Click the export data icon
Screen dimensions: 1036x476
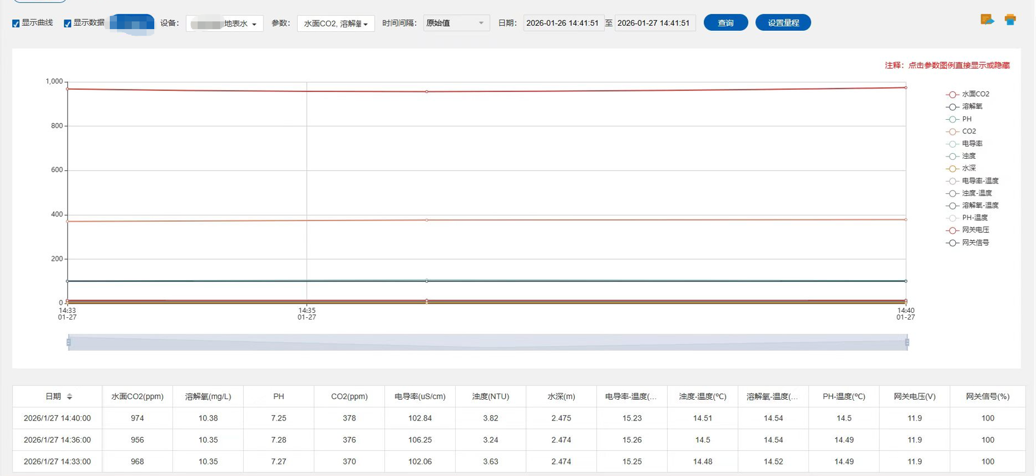point(987,20)
